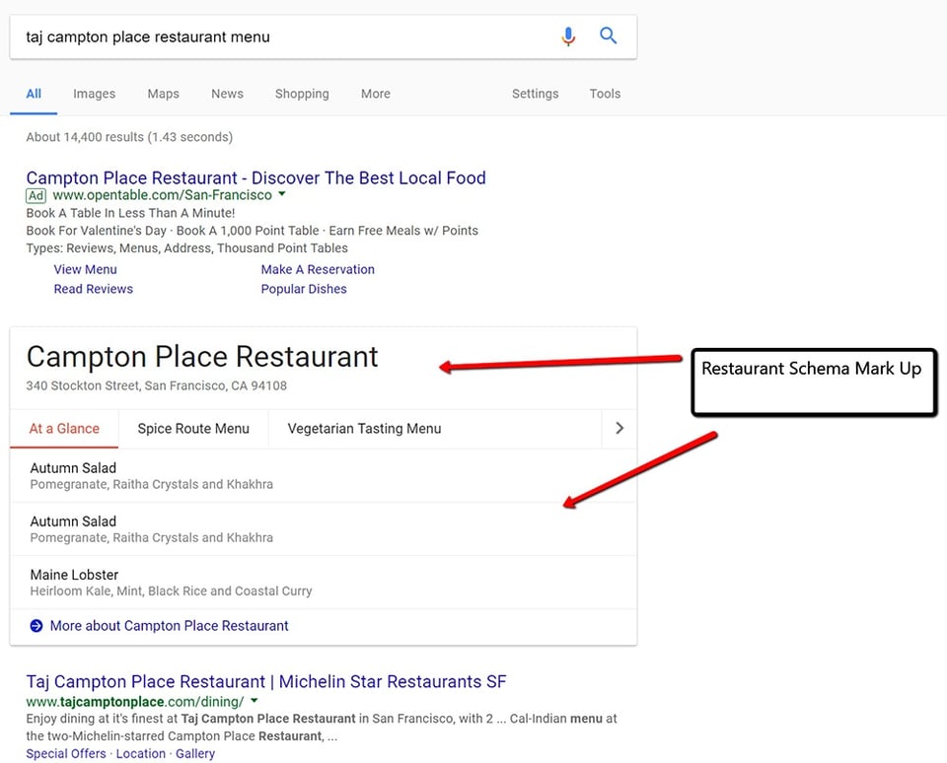Click the Make A Reservation link

(318, 269)
